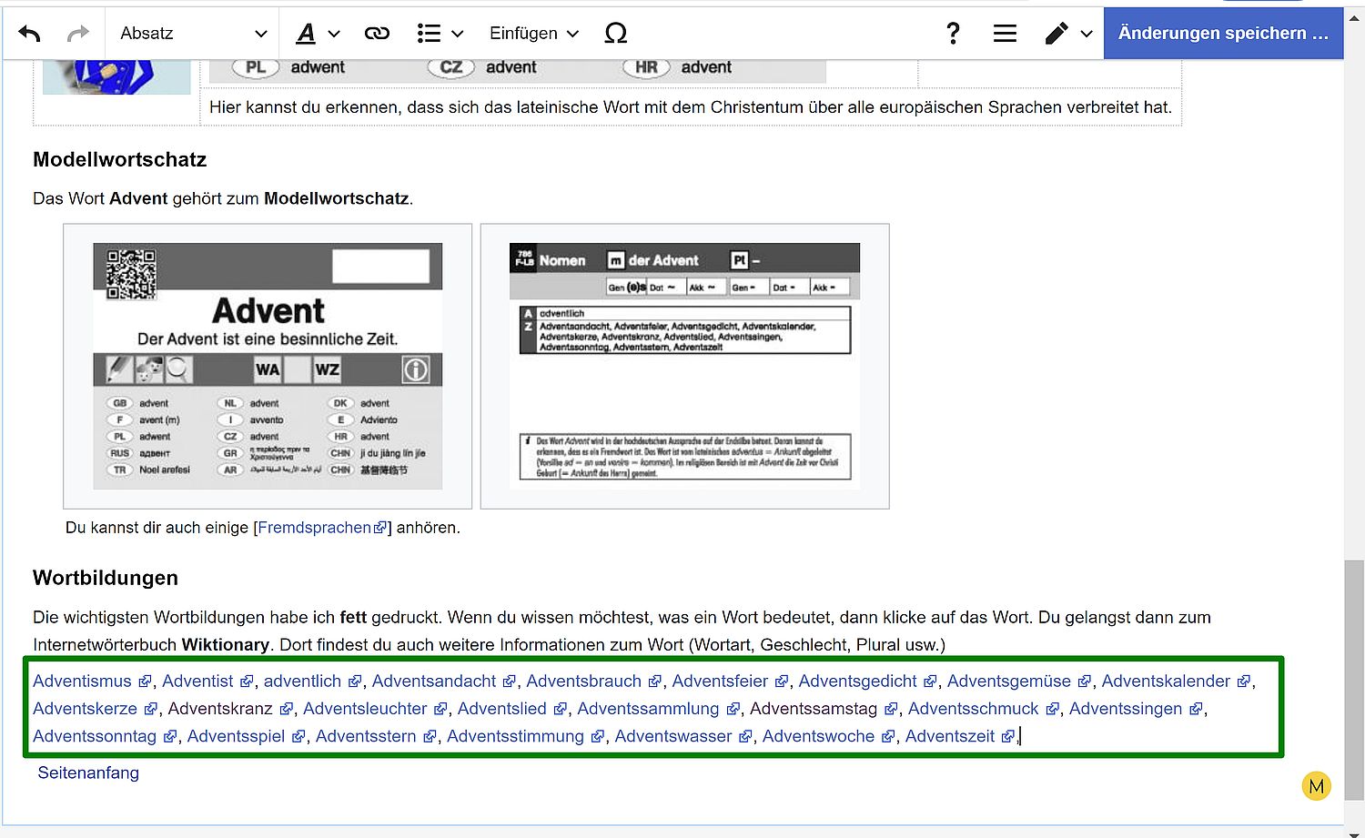Open the Adventskalender Wiktionary link
The height and width of the screenshot is (838, 1365).
click(x=1166, y=682)
